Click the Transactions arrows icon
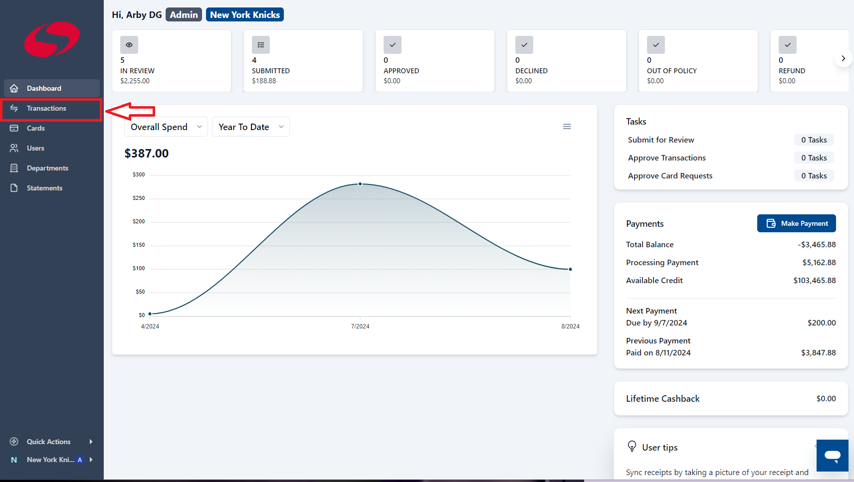Screen dimensions: 854x482 coord(14,108)
